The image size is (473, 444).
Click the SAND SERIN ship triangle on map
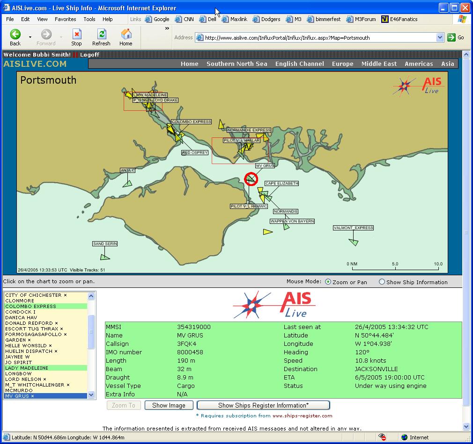(105, 257)
